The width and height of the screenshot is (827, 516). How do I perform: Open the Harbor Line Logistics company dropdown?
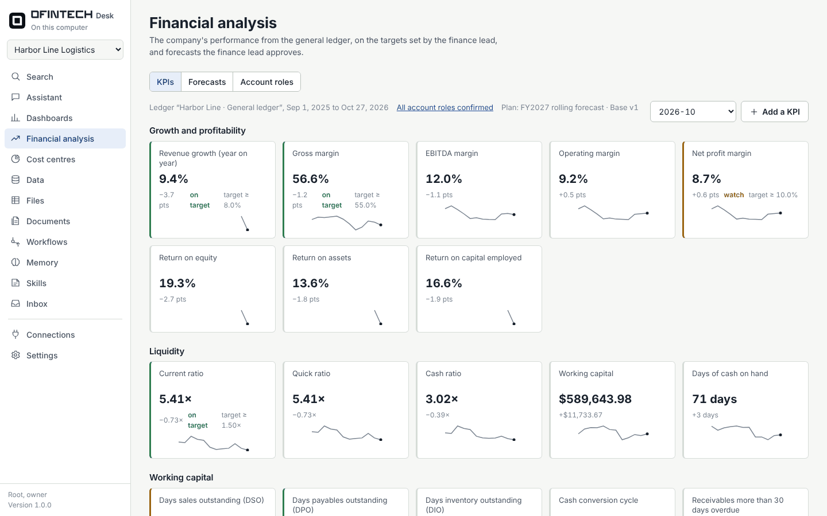[65, 50]
